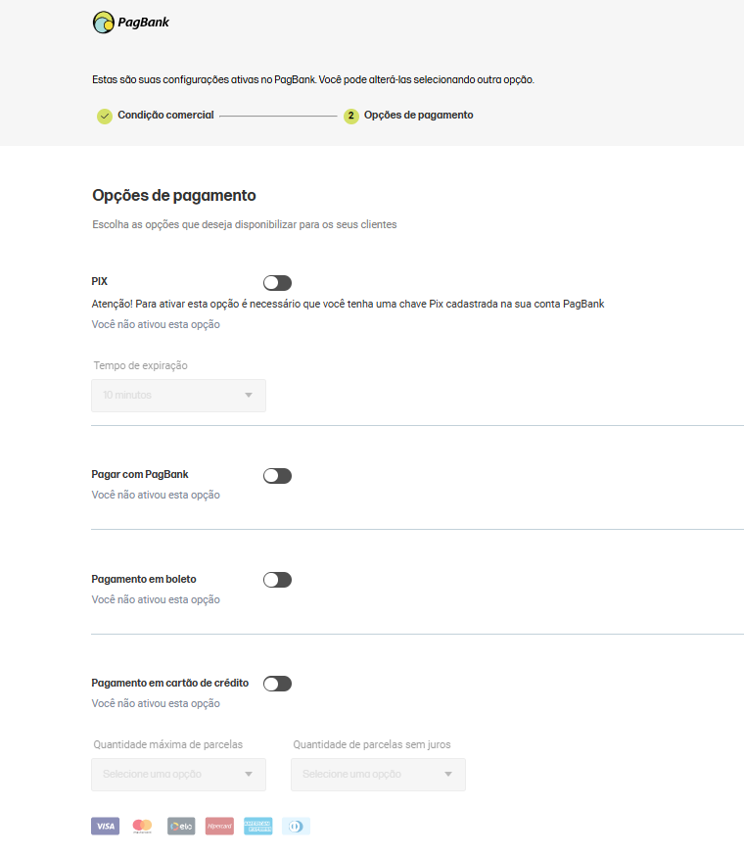Click the Hipercard brand icon
Screen dimensions: 744x855
coord(219,826)
